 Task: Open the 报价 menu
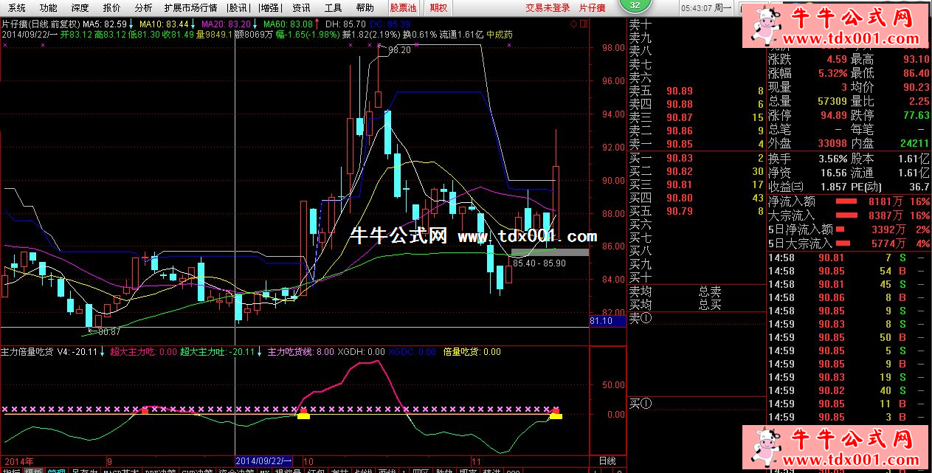112,7
